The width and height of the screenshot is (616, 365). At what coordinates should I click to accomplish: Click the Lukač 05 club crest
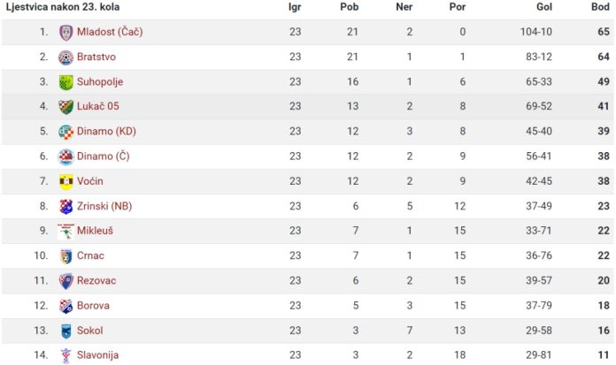tap(66, 107)
